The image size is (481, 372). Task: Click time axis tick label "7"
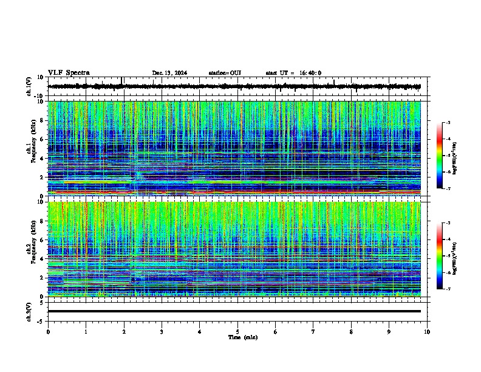(313, 332)
